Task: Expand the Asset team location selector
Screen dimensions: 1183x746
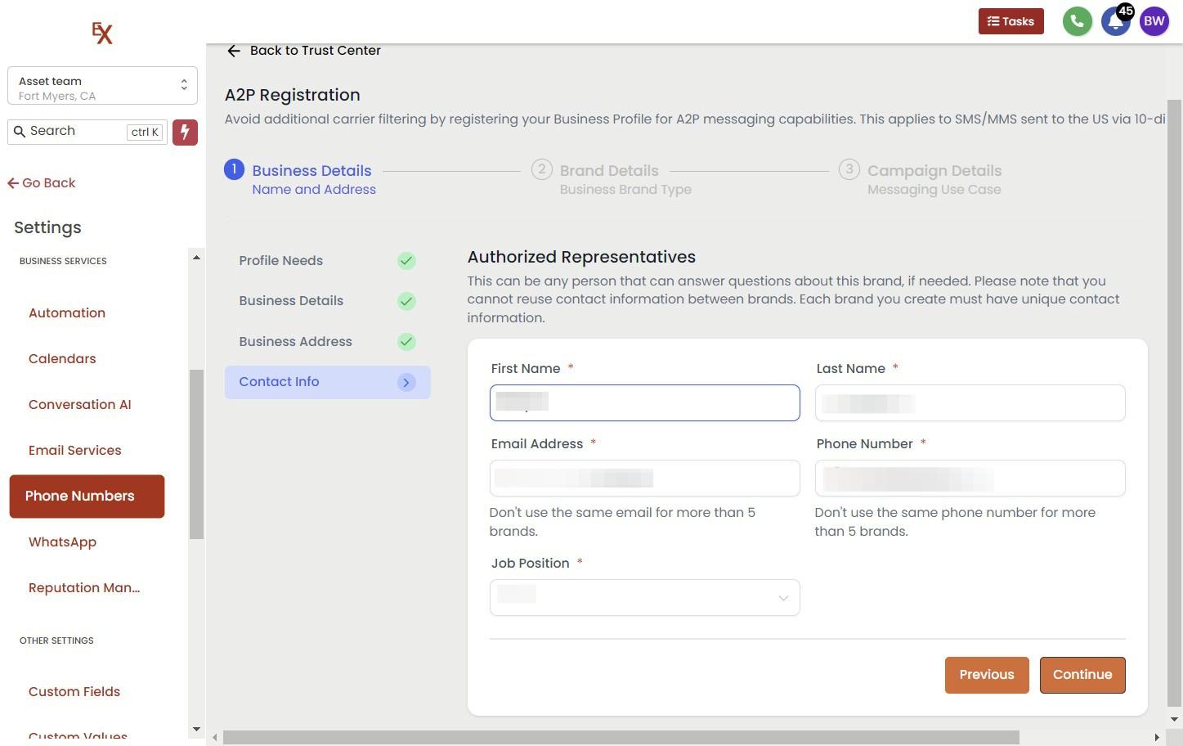Action: pos(102,86)
